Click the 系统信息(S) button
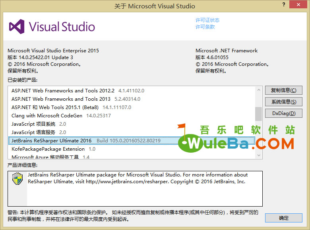310x230 pixels. (283, 102)
